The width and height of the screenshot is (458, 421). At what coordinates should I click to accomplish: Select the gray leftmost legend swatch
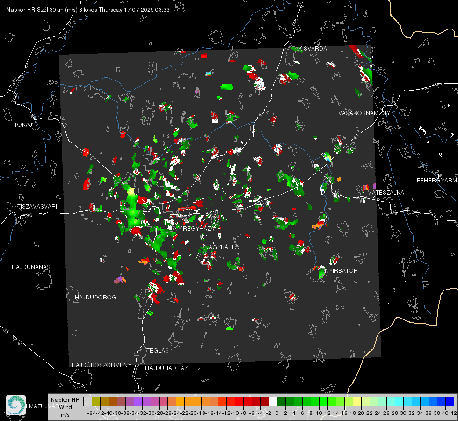click(x=87, y=401)
